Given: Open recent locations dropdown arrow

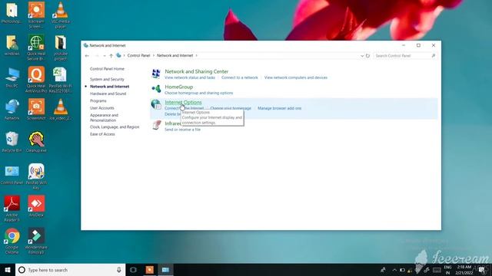Looking at the screenshot, I should point(105,56).
